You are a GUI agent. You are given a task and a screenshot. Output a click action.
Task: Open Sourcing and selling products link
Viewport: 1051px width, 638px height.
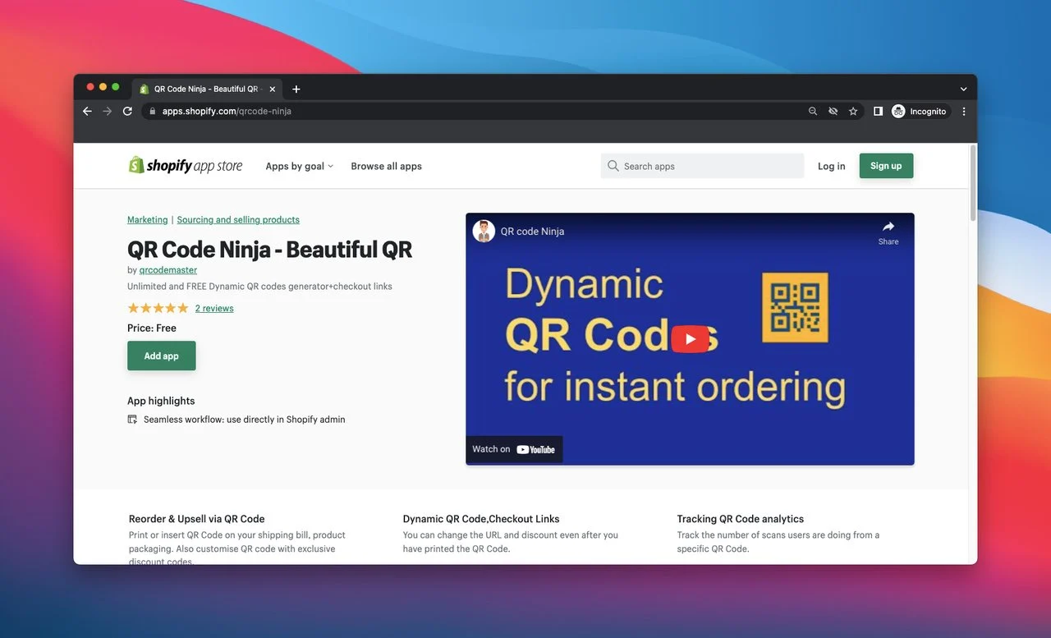click(x=238, y=220)
